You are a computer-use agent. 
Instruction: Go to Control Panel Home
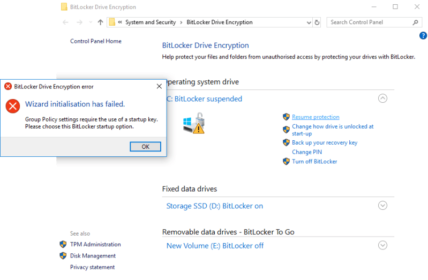tap(96, 41)
